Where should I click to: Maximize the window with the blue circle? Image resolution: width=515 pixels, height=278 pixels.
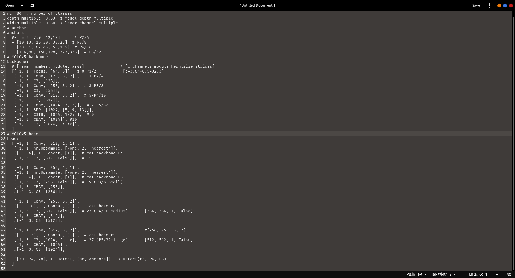[x=505, y=5]
